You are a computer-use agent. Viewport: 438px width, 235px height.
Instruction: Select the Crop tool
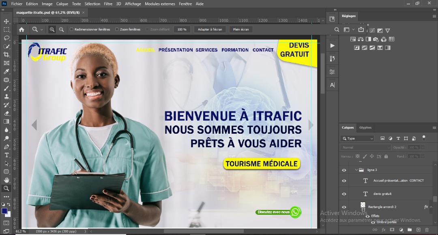pos(6,54)
